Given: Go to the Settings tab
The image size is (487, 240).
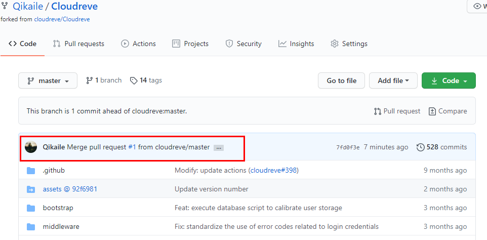Looking at the screenshot, I should tap(349, 44).
